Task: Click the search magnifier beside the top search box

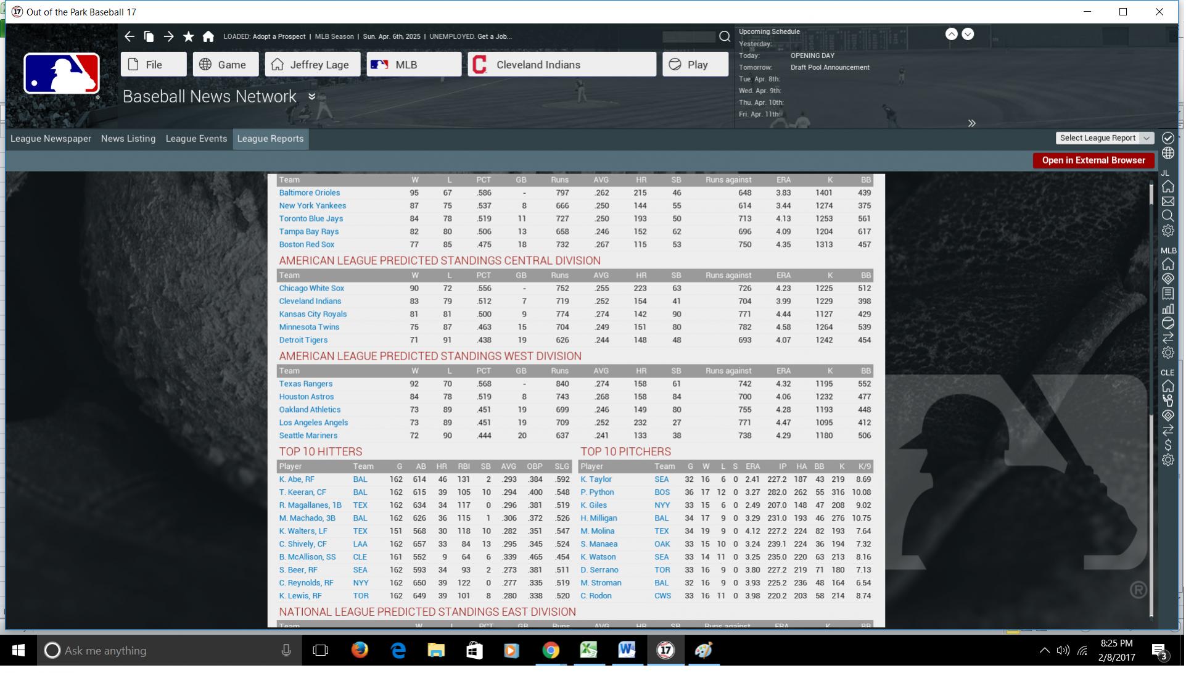Action: (725, 37)
